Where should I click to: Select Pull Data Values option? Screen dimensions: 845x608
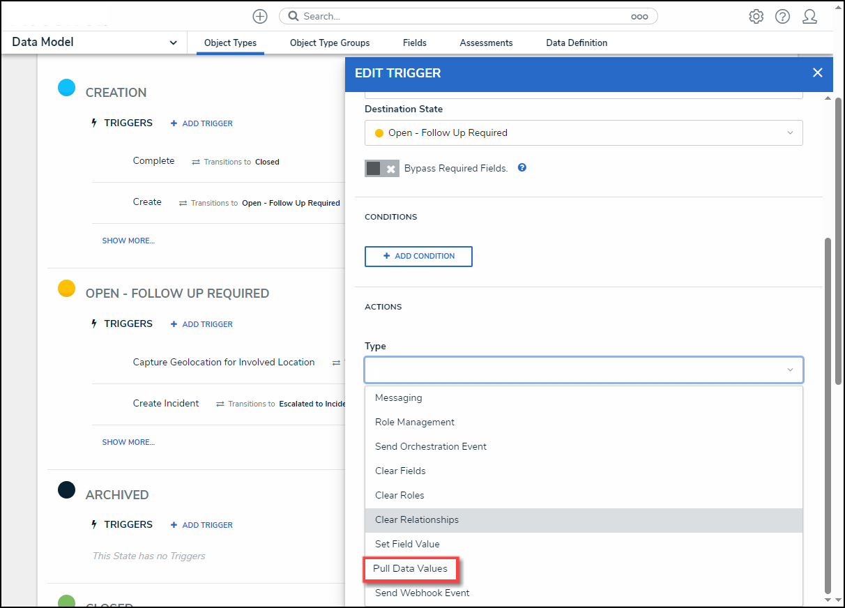(411, 568)
